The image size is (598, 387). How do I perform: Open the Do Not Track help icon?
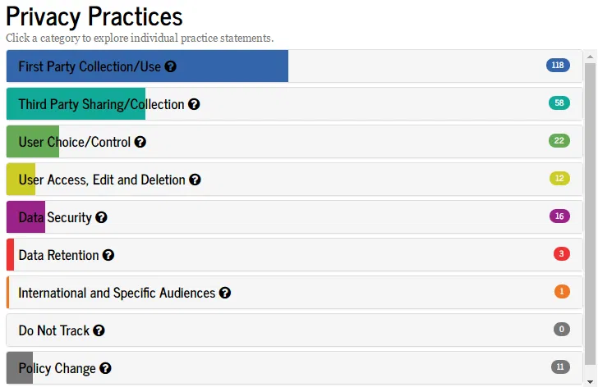pos(99,330)
